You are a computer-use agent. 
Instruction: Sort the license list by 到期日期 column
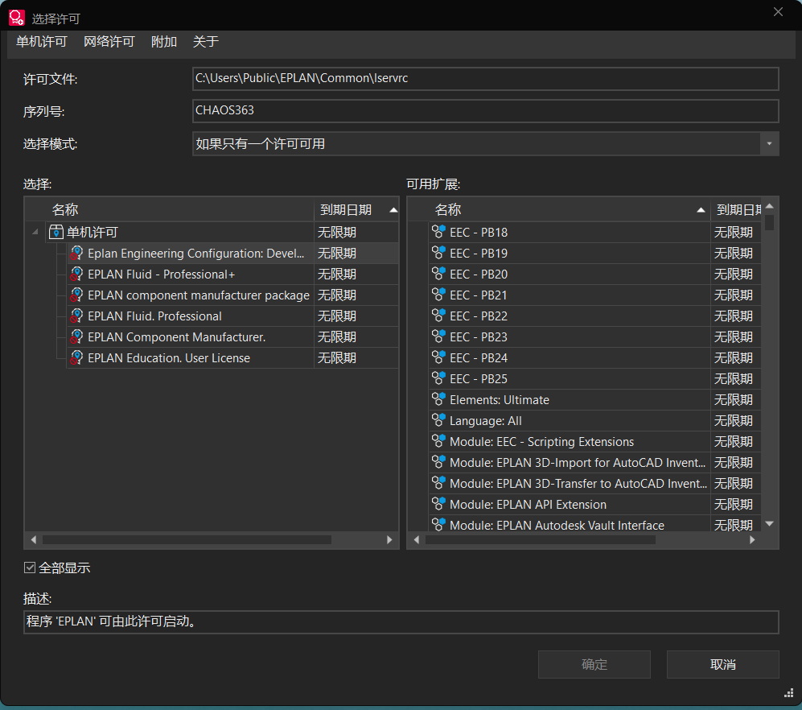(x=346, y=210)
